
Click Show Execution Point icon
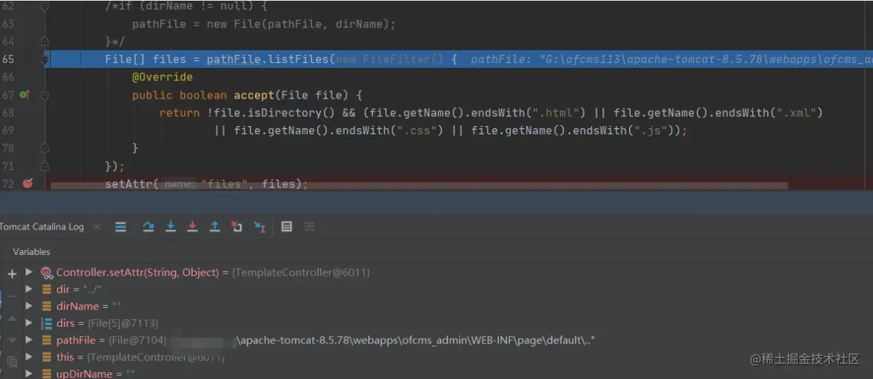pyautogui.click(x=121, y=227)
